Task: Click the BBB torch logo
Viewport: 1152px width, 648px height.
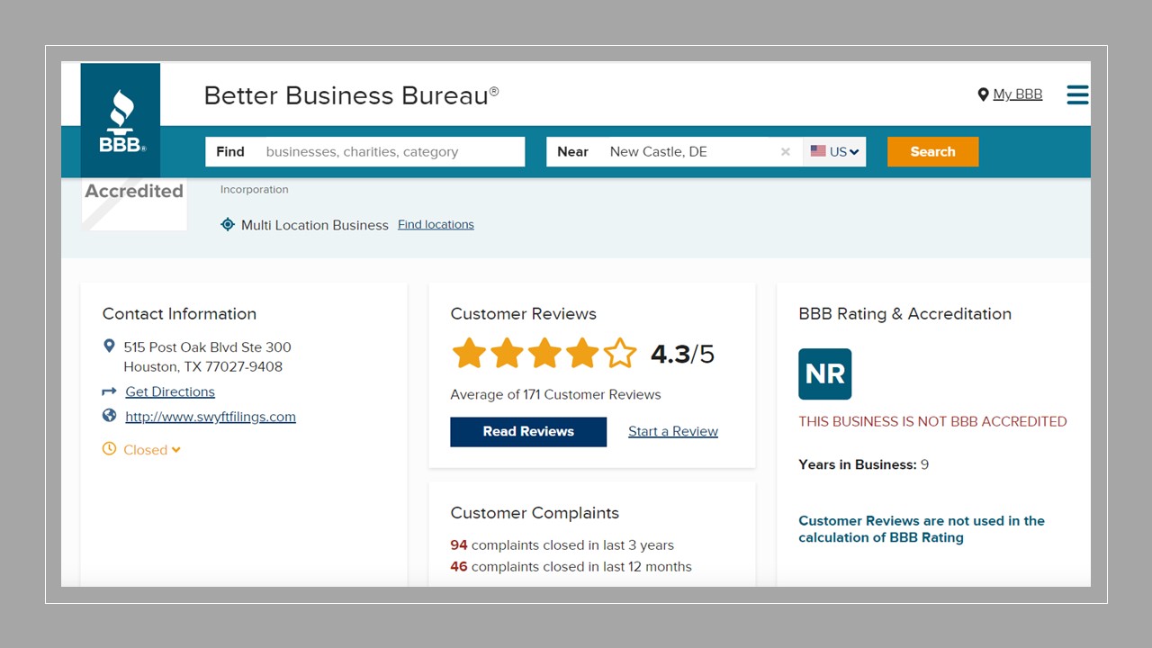Action: click(x=121, y=121)
